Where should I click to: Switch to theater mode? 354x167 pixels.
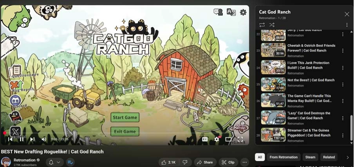point(228,139)
